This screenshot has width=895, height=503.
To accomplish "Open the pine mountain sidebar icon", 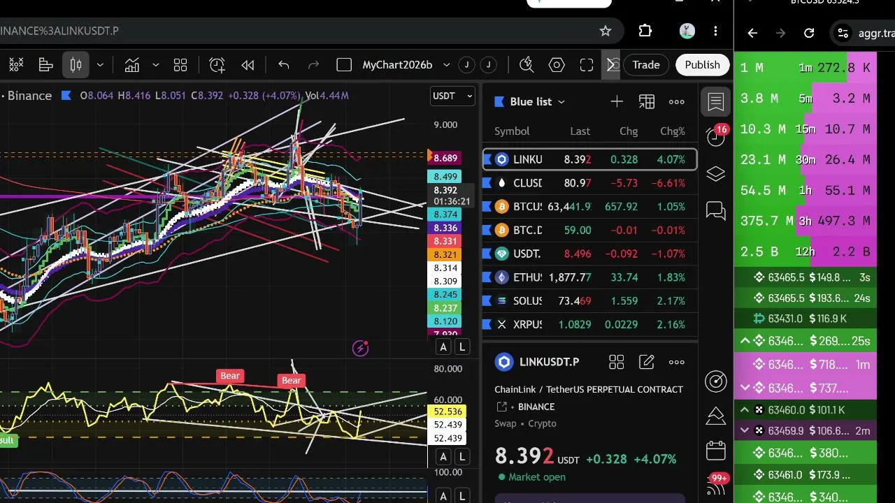I will (716, 416).
